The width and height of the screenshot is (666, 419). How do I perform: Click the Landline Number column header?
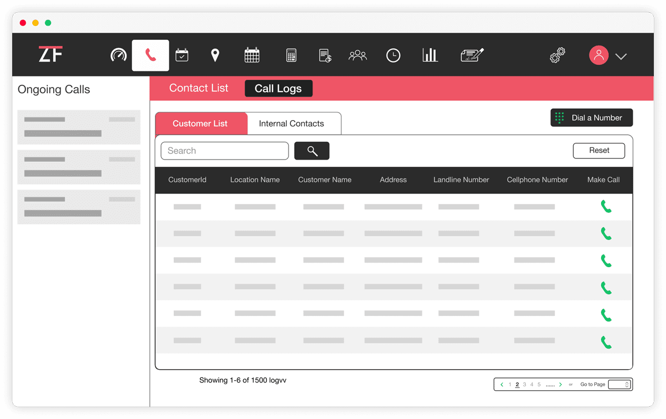(461, 180)
